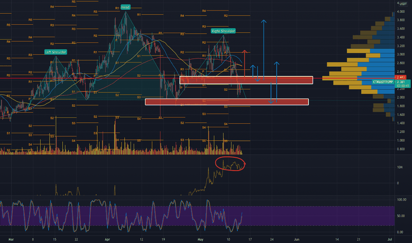Click the red 2.443 price line label
The image size is (412, 243).
(401, 77)
